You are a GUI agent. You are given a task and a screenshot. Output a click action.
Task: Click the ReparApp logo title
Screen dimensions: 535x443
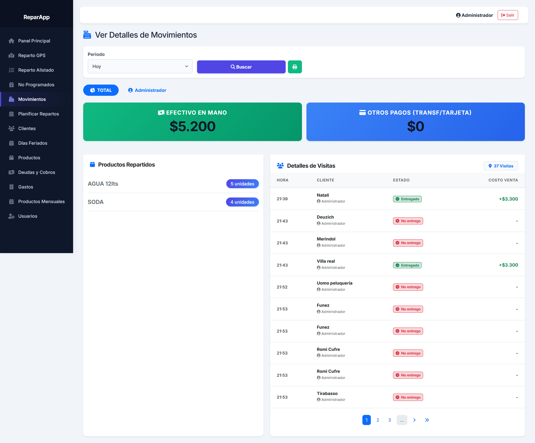37,17
